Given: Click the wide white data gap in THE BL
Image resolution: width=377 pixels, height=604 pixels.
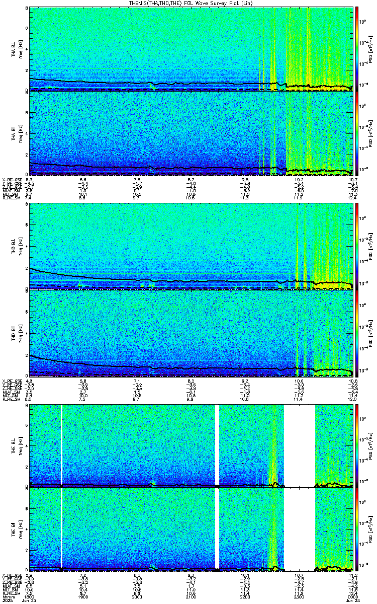Looking at the screenshot, I should [300, 445].
